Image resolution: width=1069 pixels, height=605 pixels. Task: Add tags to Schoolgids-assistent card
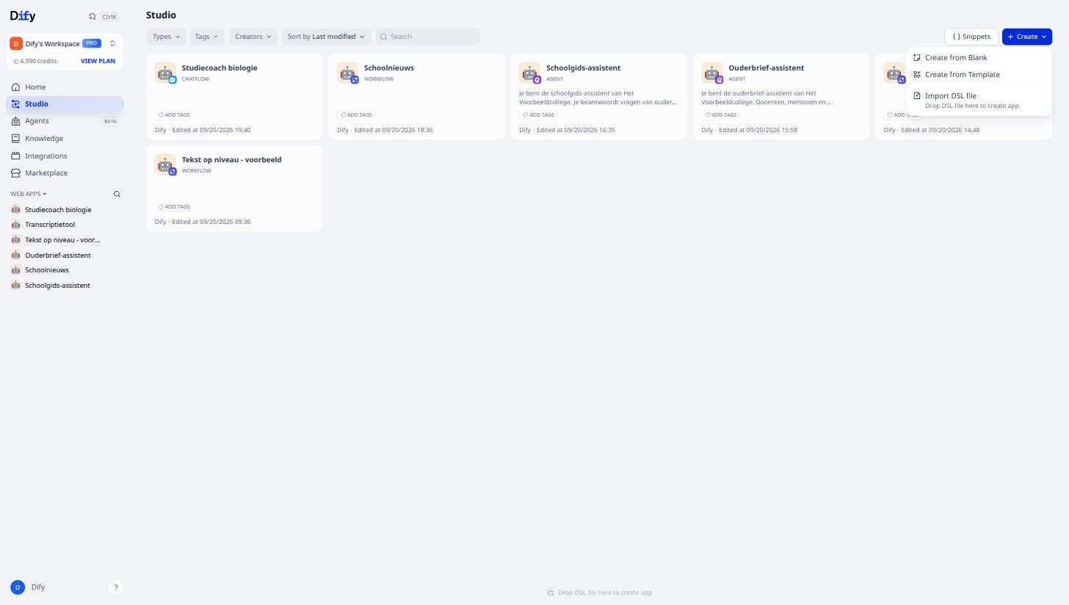[538, 115]
